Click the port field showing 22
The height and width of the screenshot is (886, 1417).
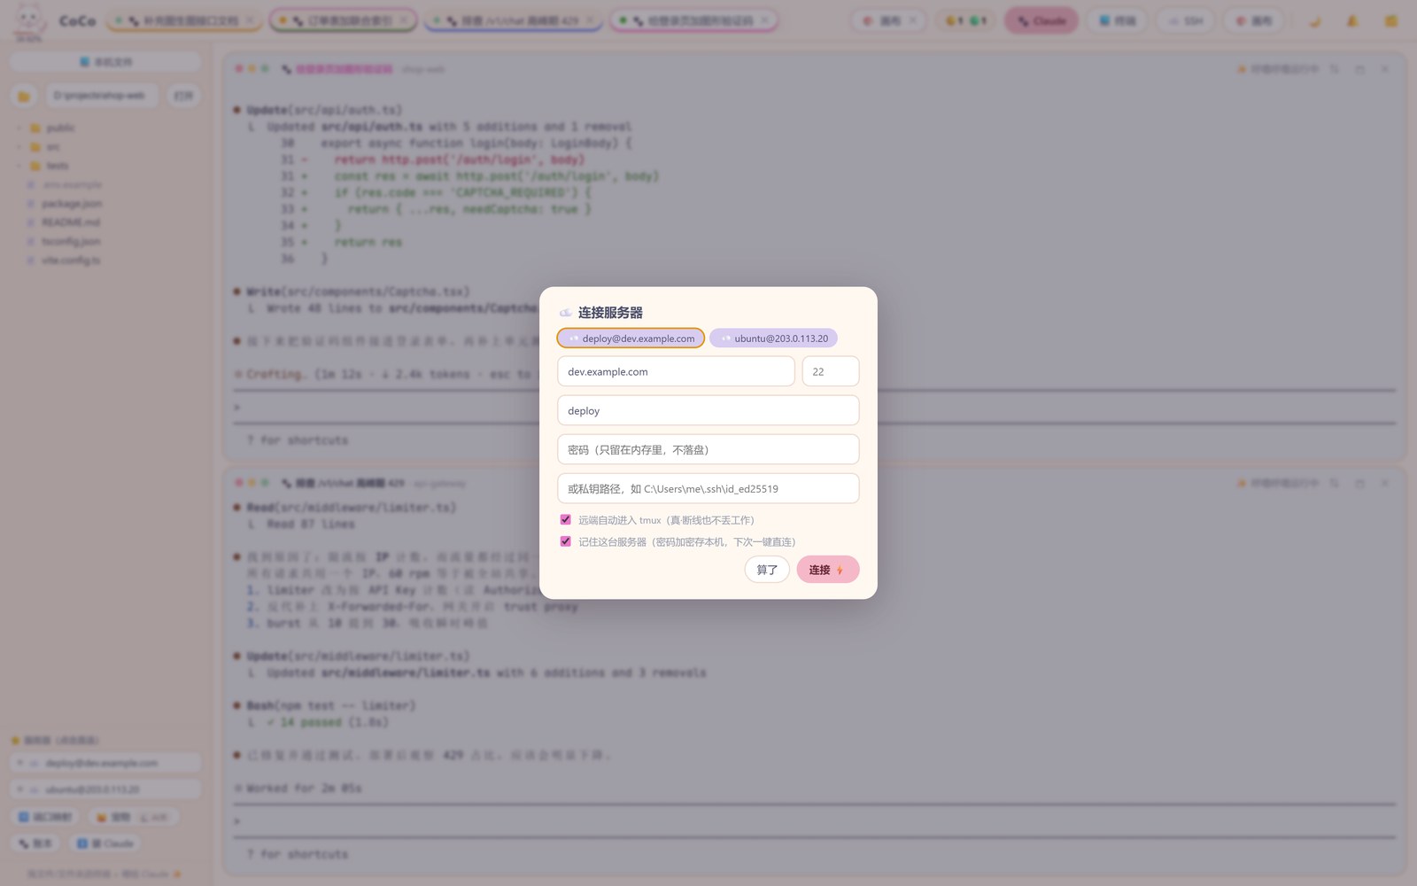point(831,371)
